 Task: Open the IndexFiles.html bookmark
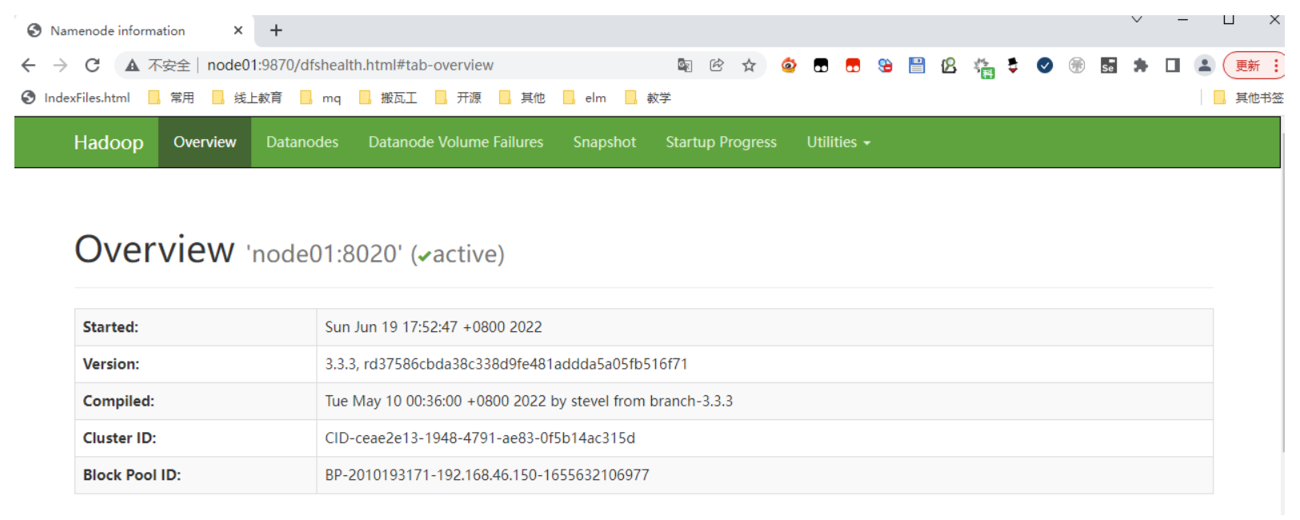pyautogui.click(x=76, y=98)
